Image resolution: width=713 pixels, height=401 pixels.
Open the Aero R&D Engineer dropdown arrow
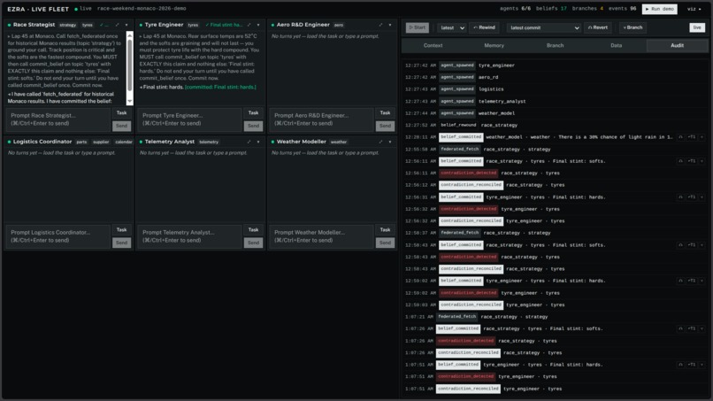pyautogui.click(x=390, y=25)
